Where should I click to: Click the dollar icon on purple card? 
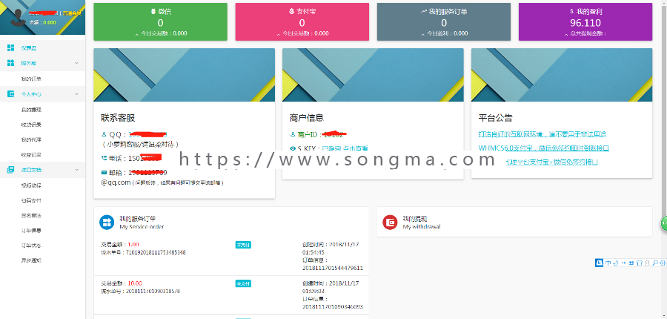coord(571,12)
